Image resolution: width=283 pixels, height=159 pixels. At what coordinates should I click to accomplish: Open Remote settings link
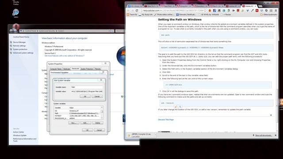click(x=19, y=46)
